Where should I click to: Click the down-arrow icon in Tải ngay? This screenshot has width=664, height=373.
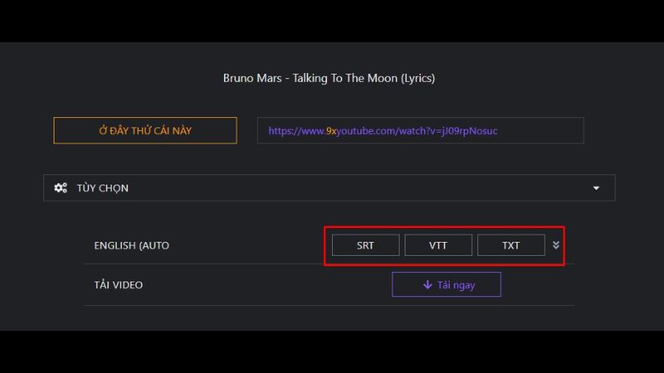(427, 285)
